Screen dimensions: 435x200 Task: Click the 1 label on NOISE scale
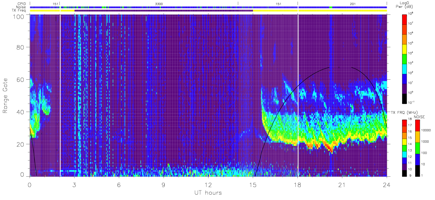422,176
